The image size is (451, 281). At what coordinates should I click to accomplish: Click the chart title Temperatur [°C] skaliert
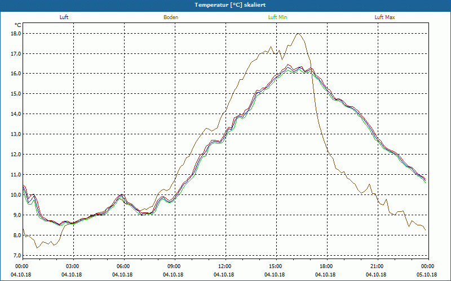230,5
